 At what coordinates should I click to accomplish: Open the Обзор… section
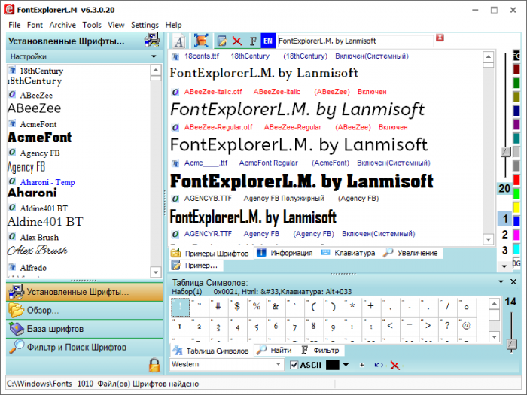[x=84, y=310]
